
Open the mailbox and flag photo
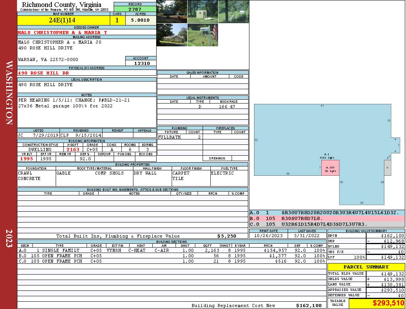pyautogui.click(x=202, y=35)
